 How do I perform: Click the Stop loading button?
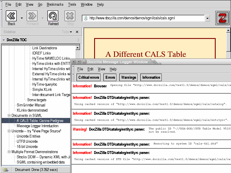tap(70, 18)
